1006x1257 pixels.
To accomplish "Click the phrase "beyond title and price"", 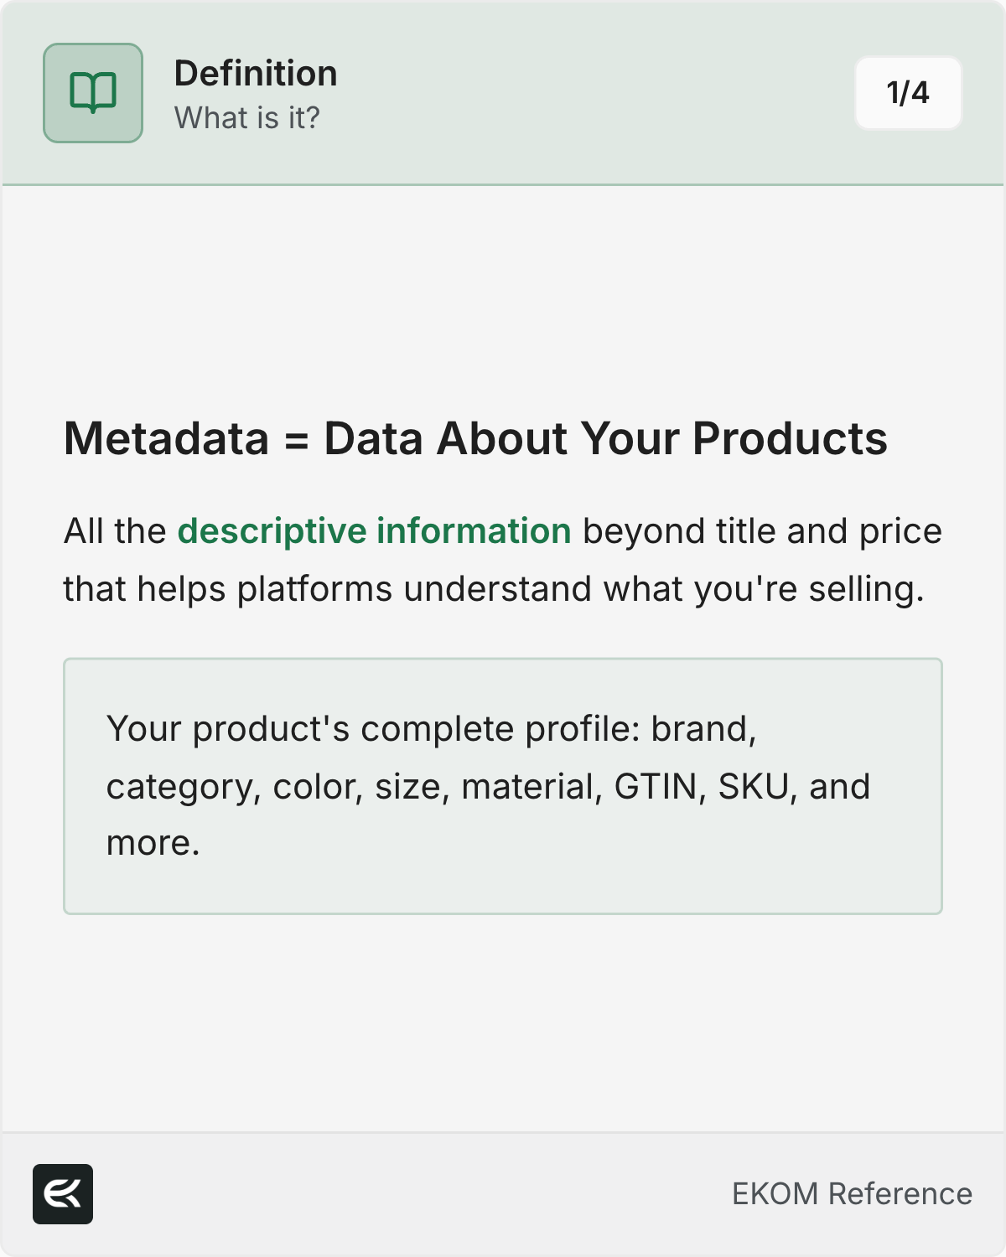I will click(762, 531).
